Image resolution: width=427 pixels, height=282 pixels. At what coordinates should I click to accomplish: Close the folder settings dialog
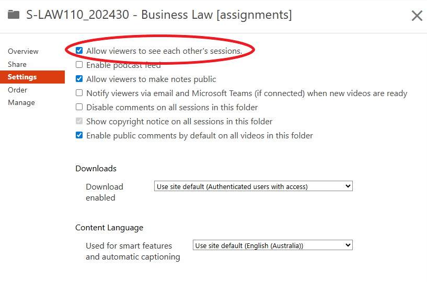click(x=417, y=16)
